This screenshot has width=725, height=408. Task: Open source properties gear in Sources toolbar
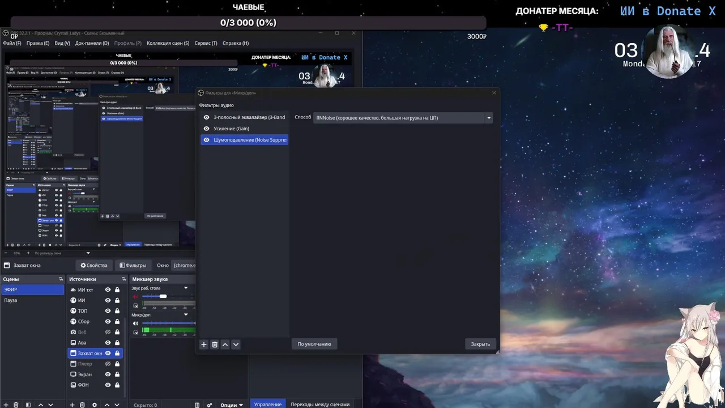tap(95, 405)
